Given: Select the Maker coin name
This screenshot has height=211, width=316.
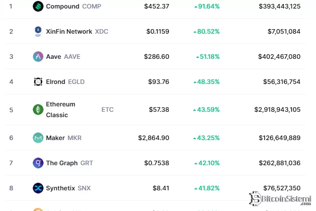Looking at the screenshot, I should [55, 138].
